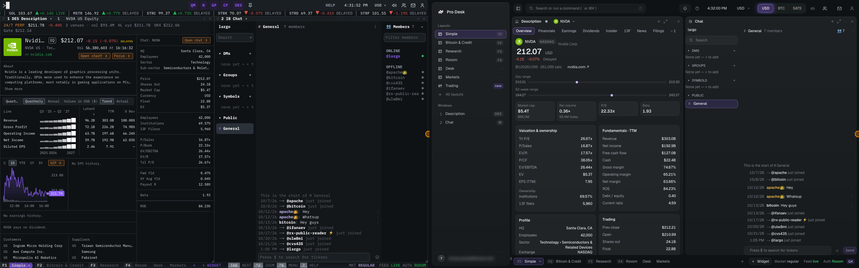Open the Simple layout dropdown in Pro Desk bottom bar

point(540,261)
